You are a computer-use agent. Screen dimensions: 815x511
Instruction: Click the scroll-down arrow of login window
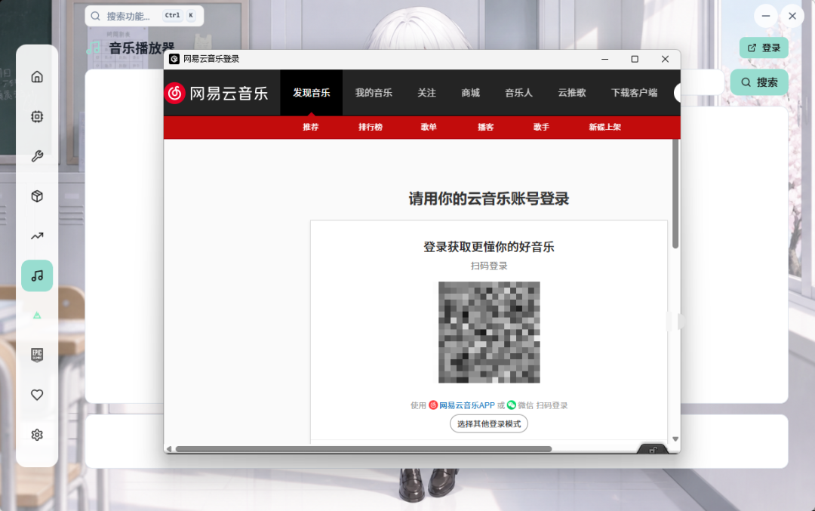click(675, 439)
